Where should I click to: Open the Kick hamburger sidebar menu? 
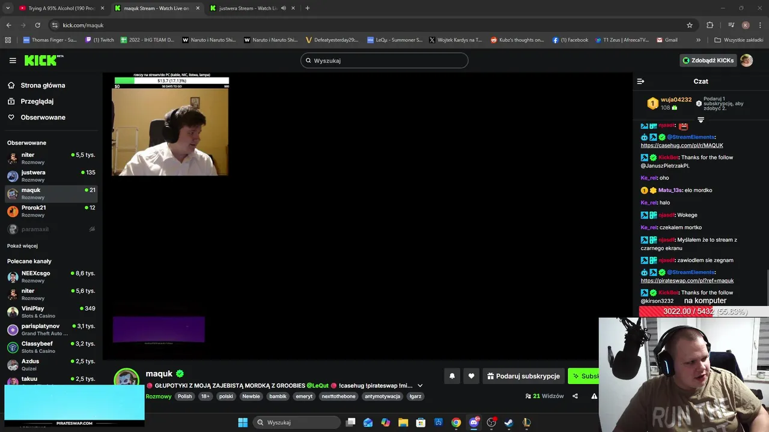[13, 61]
